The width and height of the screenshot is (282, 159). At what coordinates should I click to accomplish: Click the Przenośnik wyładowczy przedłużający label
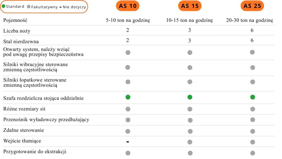[46, 120]
